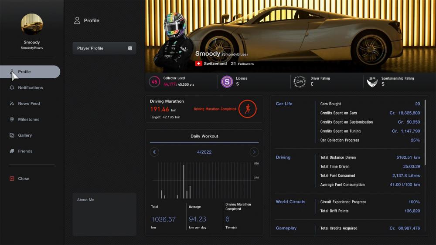Click the red Close X icon
436x245 pixels.
click(x=12, y=179)
